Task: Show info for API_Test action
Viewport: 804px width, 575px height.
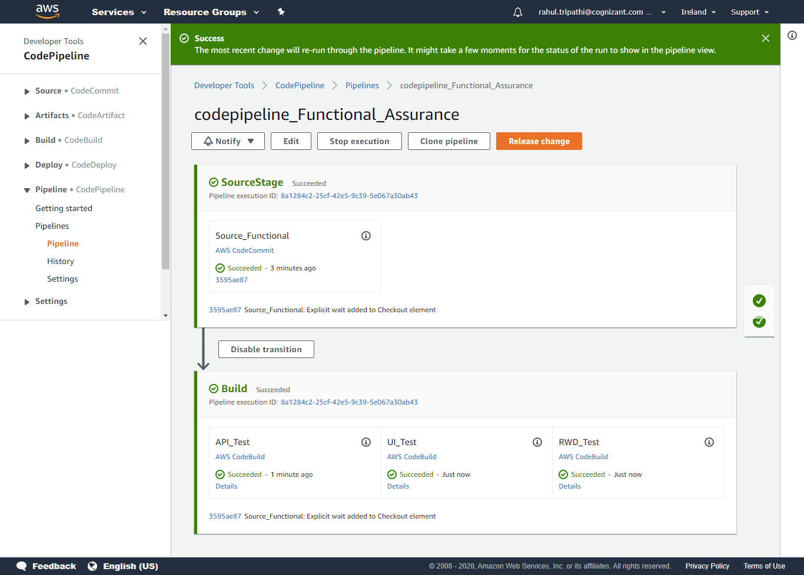Action: coord(366,442)
